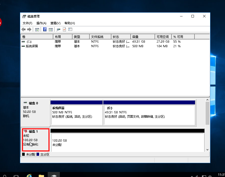This screenshot has height=177, width=225.
Task: Click the checklist settings toolbar icon
Action: 70,30
